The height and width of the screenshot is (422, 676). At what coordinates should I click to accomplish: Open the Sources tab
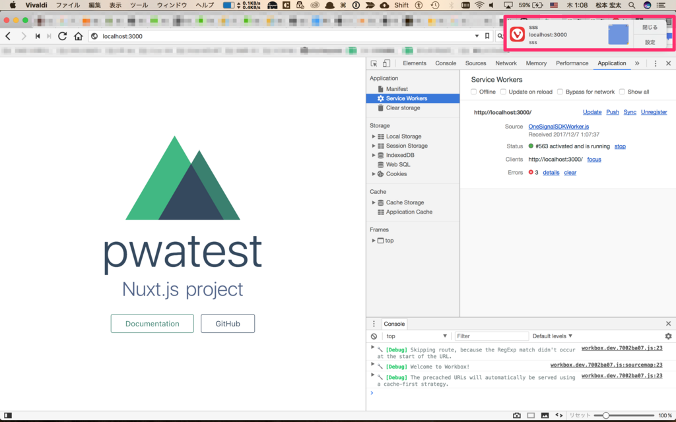pyautogui.click(x=475, y=63)
